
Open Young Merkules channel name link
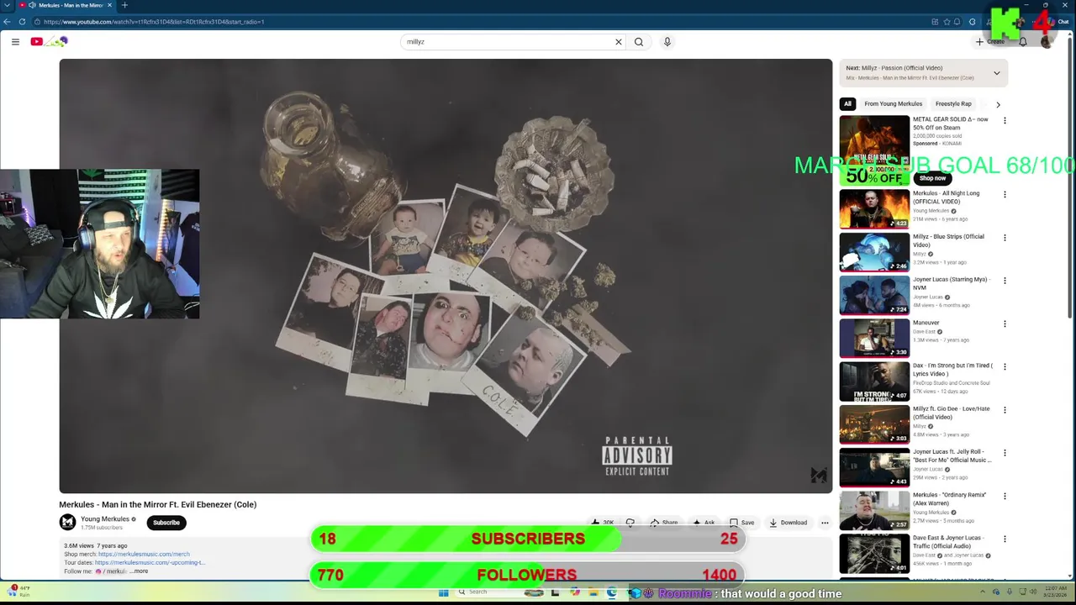105,519
